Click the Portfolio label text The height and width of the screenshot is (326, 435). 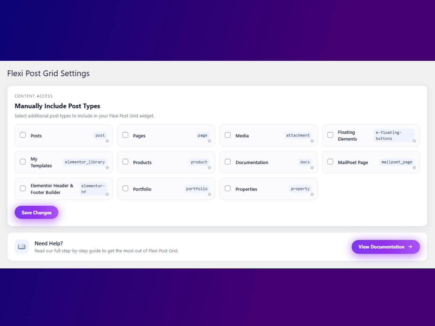point(142,189)
